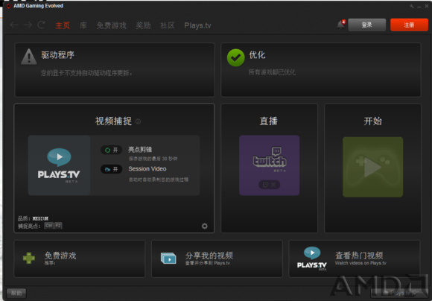Open the Twitch streaming tile
The height and width of the screenshot is (301, 432).
[269, 165]
